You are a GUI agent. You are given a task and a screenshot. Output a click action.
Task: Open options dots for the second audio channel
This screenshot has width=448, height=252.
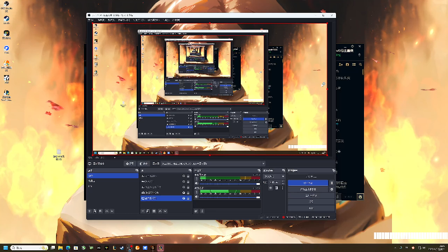(x=197, y=192)
